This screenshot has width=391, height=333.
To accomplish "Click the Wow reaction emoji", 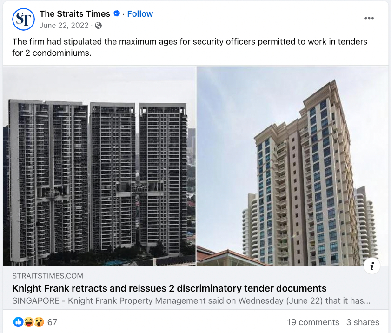I will (x=39, y=322).
